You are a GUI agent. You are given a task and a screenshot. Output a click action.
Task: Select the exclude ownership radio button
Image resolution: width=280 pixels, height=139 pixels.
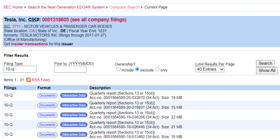[137, 69]
